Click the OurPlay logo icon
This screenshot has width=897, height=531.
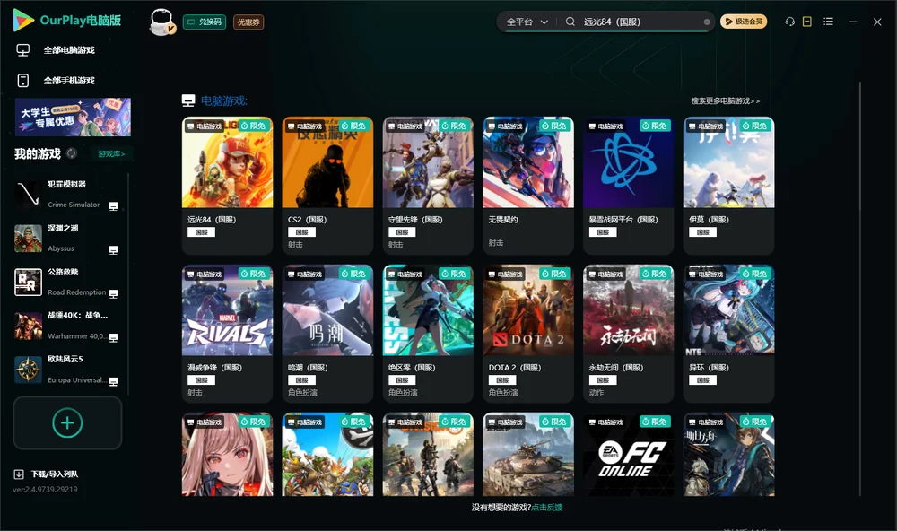click(23, 20)
